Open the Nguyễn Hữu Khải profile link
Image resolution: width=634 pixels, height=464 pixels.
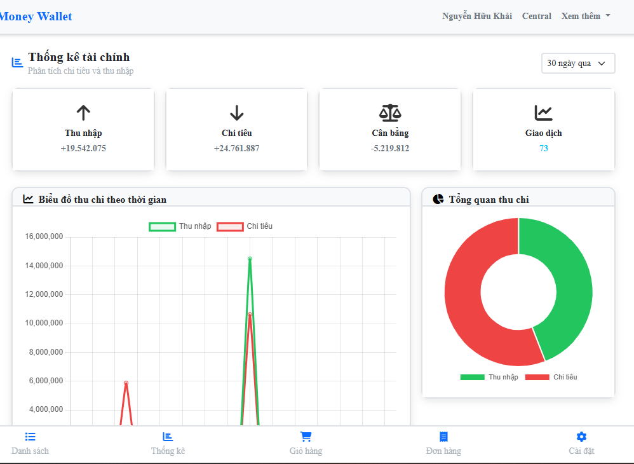pyautogui.click(x=476, y=16)
